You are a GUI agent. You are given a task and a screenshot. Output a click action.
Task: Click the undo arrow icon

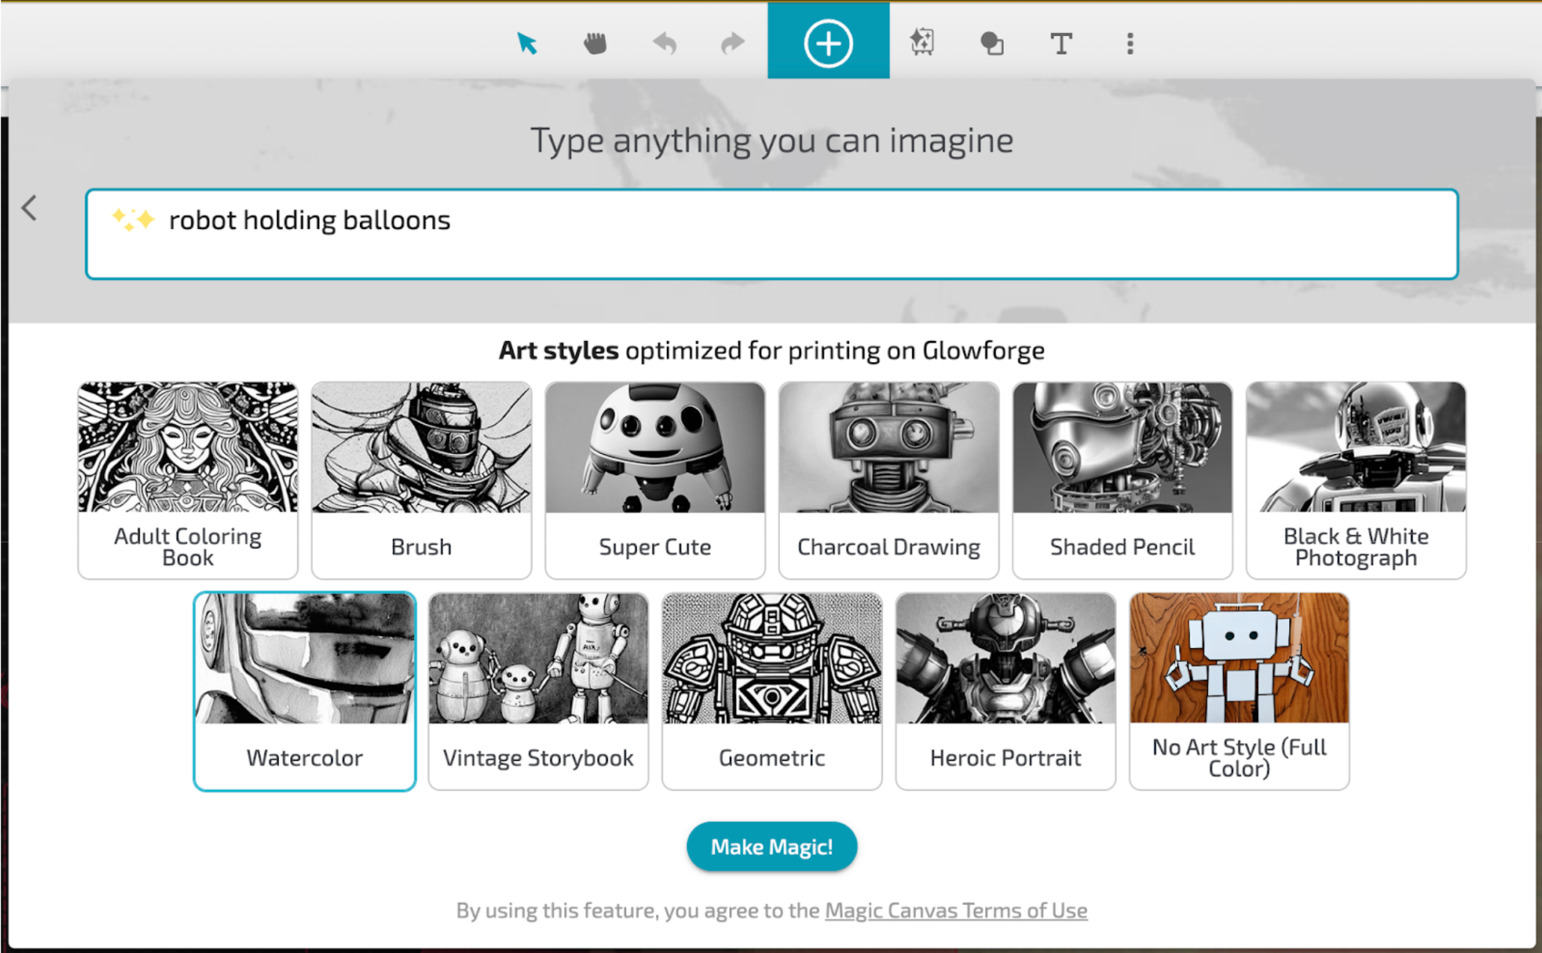click(x=664, y=43)
